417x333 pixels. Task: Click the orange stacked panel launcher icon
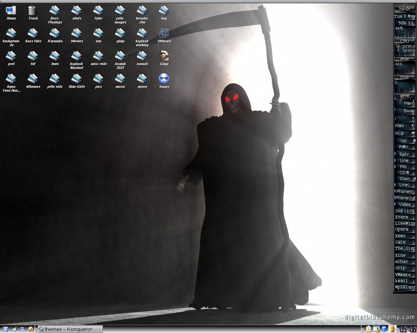point(31,329)
